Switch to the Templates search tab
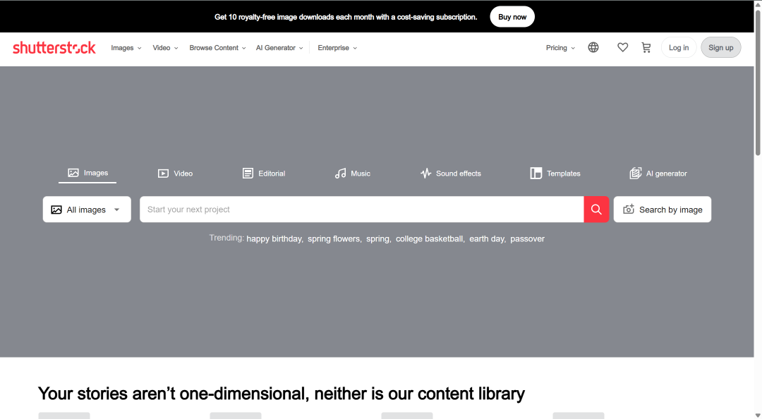This screenshot has height=419, width=762. coord(555,174)
